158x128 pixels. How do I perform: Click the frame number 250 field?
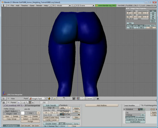(x=44, y=102)
